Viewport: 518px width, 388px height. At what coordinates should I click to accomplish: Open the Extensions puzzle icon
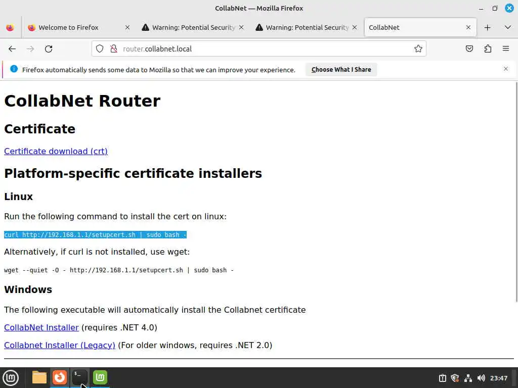tap(488, 49)
